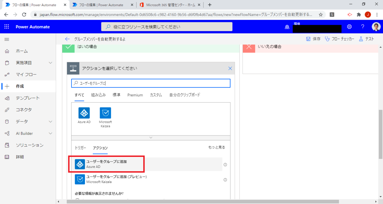Viewport: 383px width, 204px height.
Task: Select the Azure AD connector icon
Action: [84, 113]
